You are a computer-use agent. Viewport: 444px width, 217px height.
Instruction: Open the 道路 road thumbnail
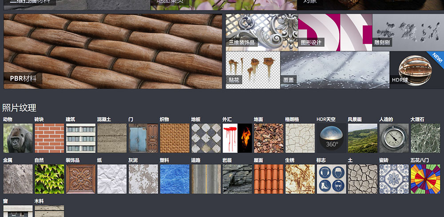[206, 179]
